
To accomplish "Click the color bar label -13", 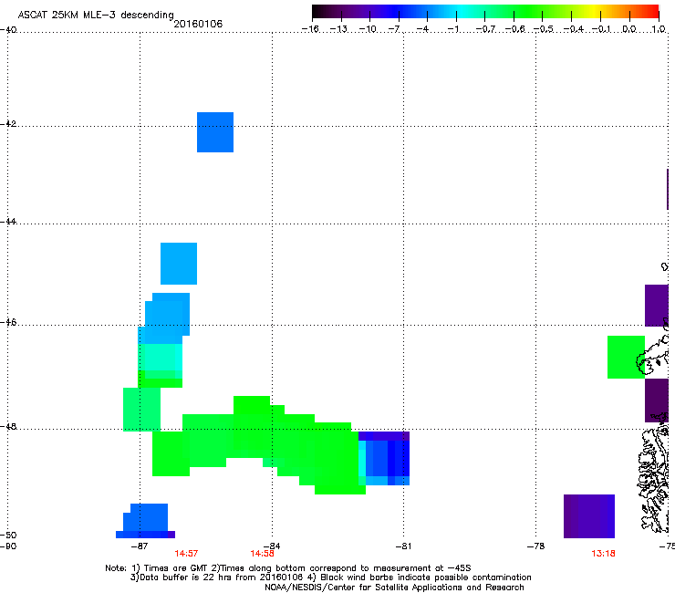I will click(x=338, y=29).
